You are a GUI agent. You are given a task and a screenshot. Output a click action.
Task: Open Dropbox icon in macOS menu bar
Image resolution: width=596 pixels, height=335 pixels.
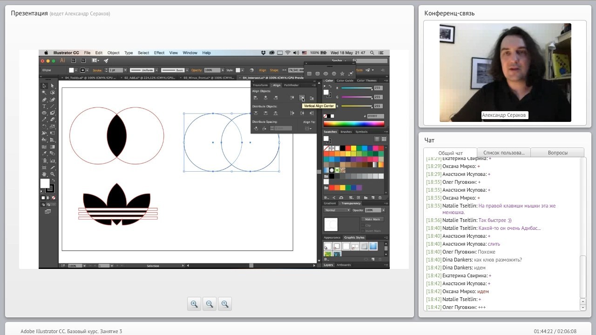264,53
